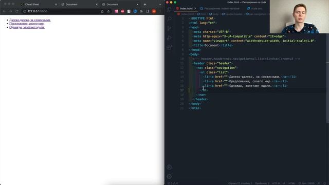Close the Cheat Sheet browser tab
The image size is (329, 185).
(56, 5)
